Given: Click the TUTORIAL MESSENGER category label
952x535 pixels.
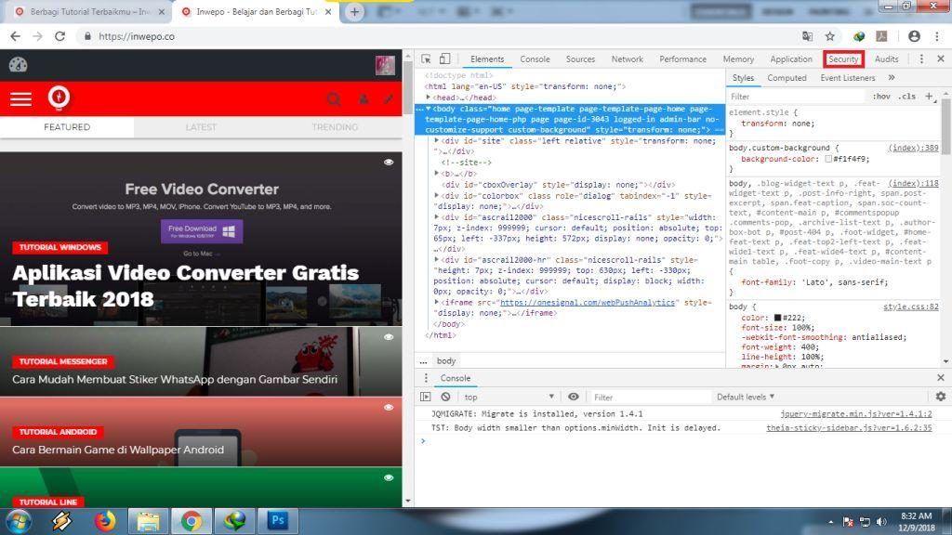Looking at the screenshot, I should click(62, 361).
